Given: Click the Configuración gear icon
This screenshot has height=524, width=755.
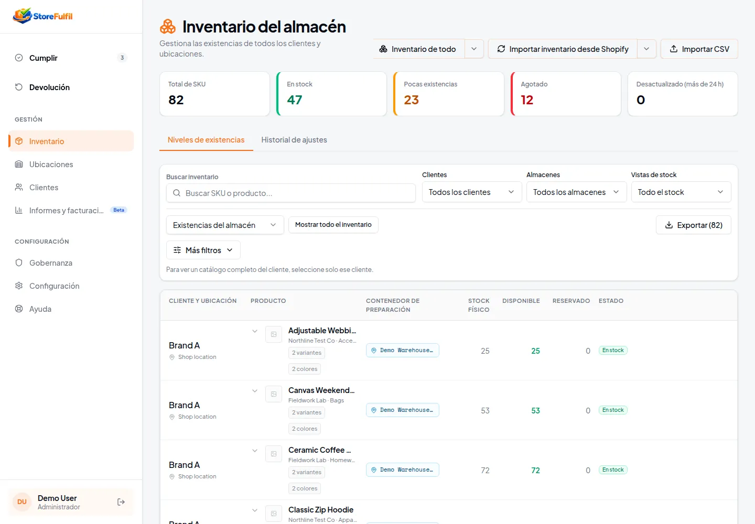Looking at the screenshot, I should pos(19,286).
